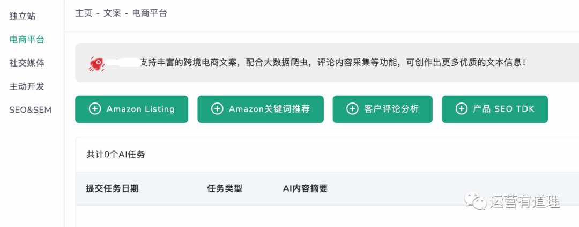This screenshot has width=579, height=227.
Task: Open the 独立站 sidebar section
Action: 23,16
